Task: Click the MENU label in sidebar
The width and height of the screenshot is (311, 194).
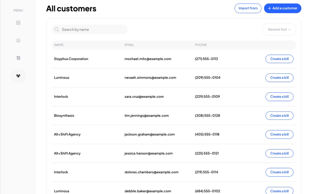Action: (18, 10)
